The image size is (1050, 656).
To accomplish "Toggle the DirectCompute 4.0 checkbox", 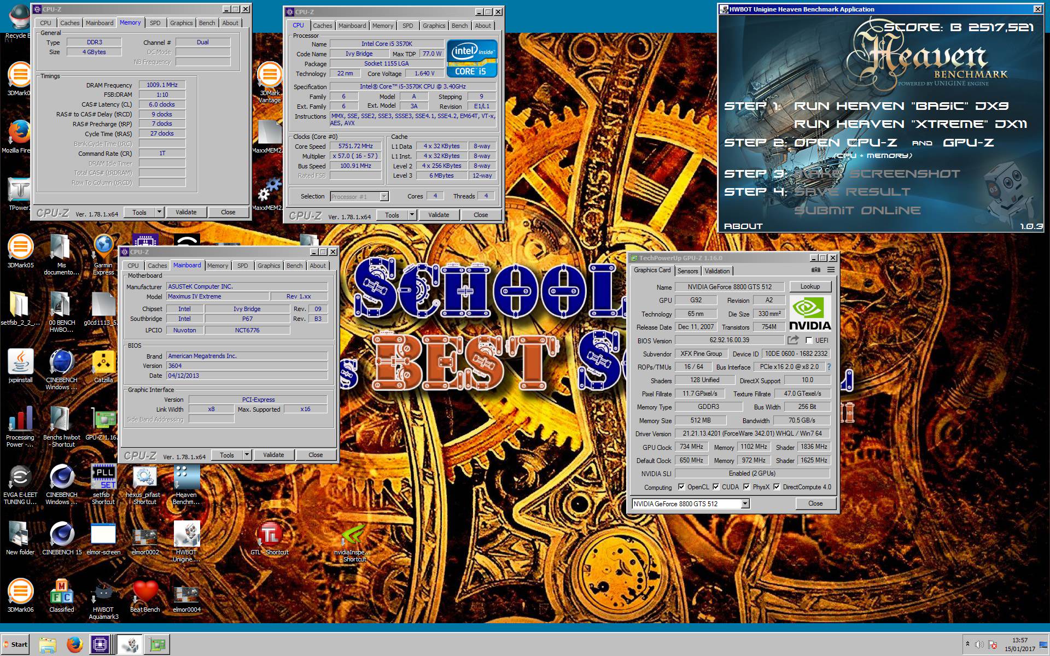I will (x=777, y=487).
